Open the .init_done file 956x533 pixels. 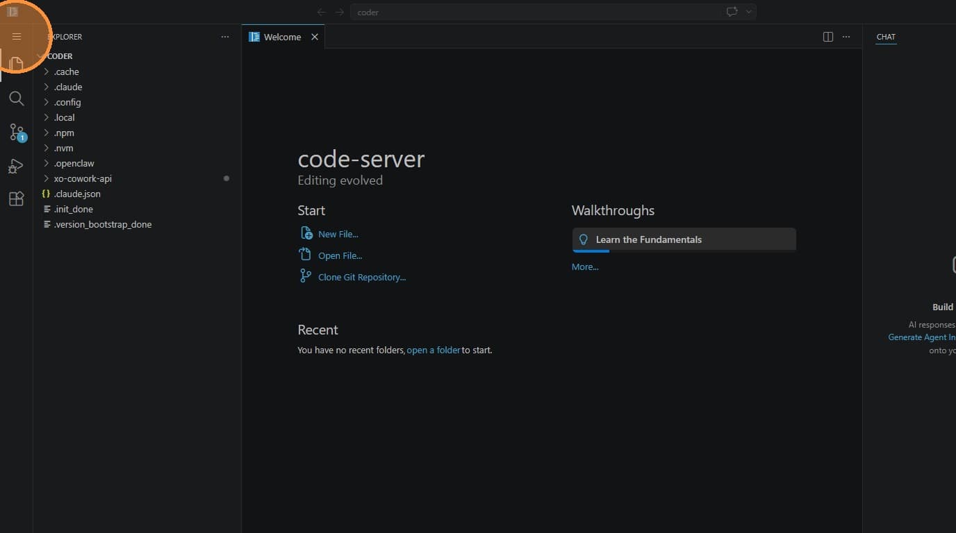coord(138,209)
